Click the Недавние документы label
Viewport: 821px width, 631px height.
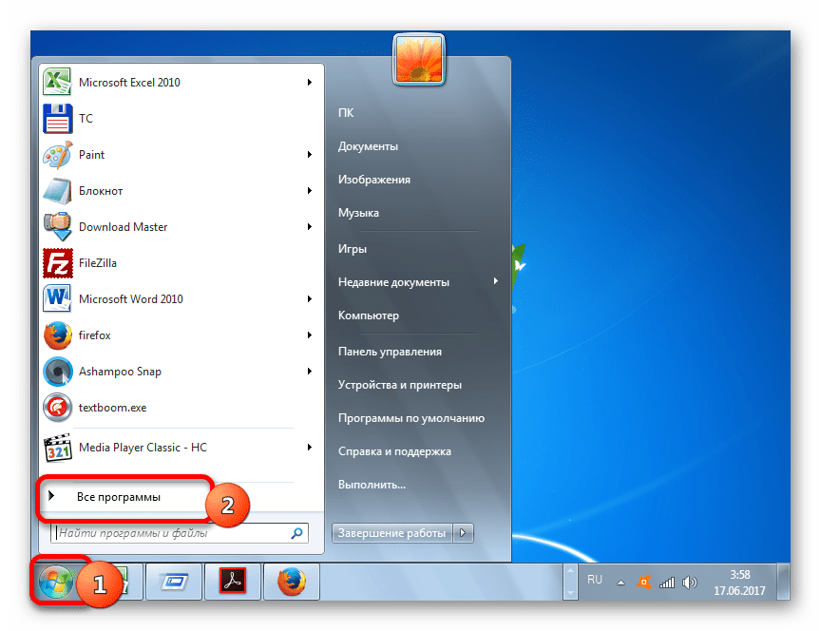pos(393,282)
